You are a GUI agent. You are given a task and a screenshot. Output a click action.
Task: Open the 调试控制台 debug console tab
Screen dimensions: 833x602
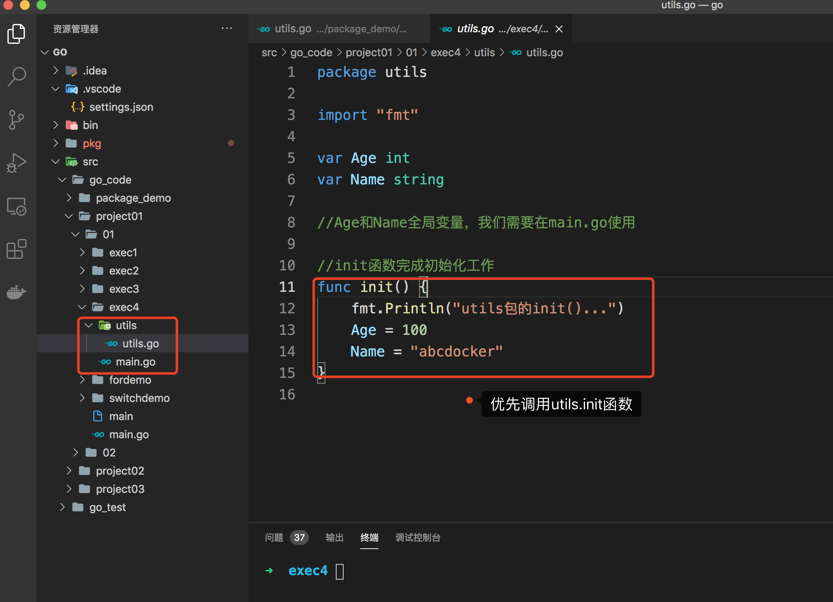pyautogui.click(x=417, y=537)
